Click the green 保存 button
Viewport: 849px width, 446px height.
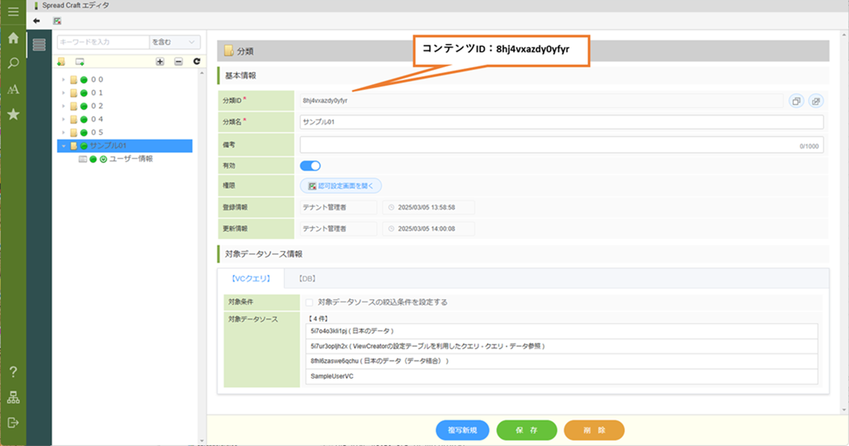(526, 430)
